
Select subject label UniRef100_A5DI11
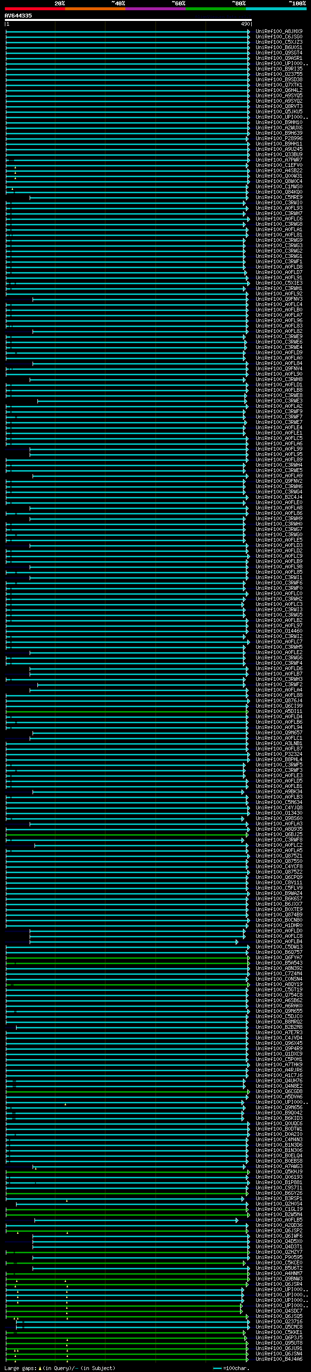pos(279,711)
